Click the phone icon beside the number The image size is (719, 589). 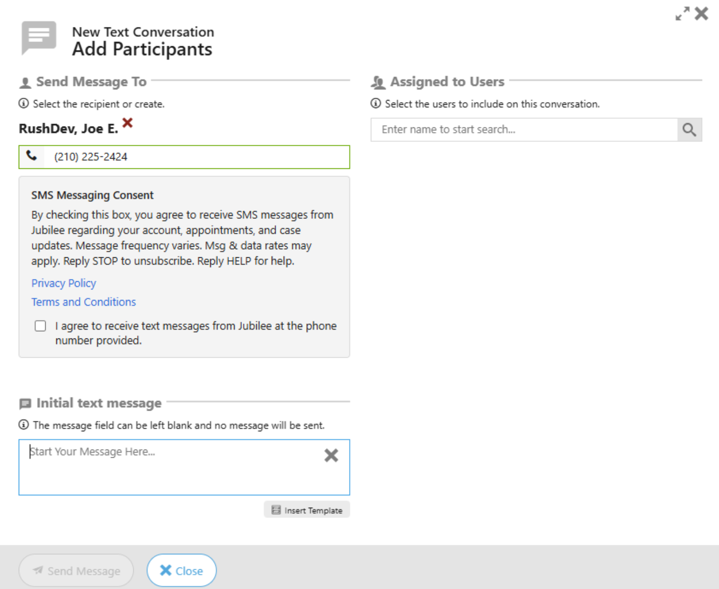click(32, 156)
